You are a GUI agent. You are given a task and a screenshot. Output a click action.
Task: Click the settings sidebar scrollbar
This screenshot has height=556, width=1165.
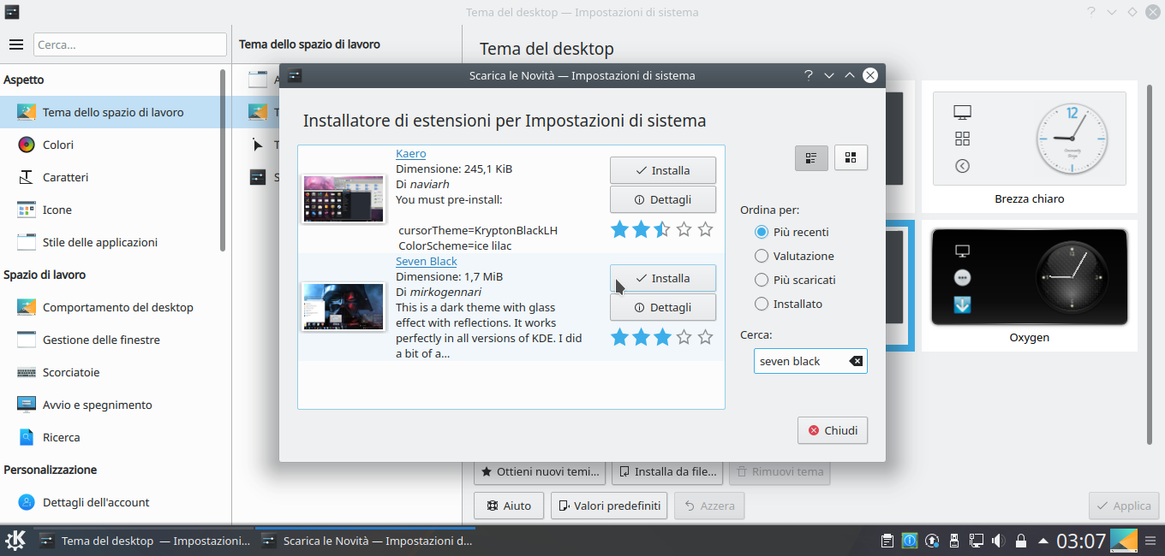tap(223, 163)
